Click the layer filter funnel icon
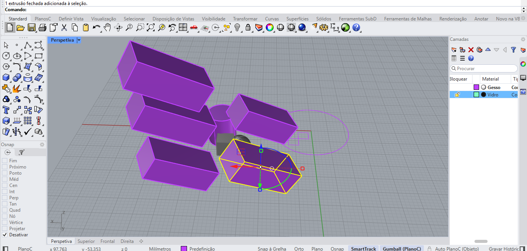The height and width of the screenshot is (251, 527). tap(513, 50)
